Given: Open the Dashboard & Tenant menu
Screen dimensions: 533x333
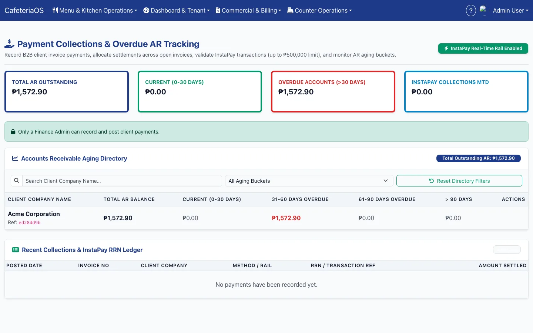Looking at the screenshot, I should pos(177,10).
